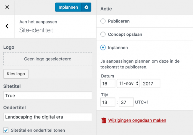Screen dimensions: 193x135
Task: Go back using the left chevron
Action: [7, 26]
